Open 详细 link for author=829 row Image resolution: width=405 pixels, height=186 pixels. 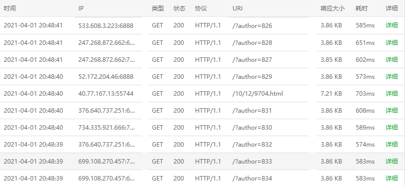[391, 76]
